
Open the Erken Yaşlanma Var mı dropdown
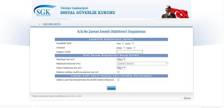click(x=121, y=68)
